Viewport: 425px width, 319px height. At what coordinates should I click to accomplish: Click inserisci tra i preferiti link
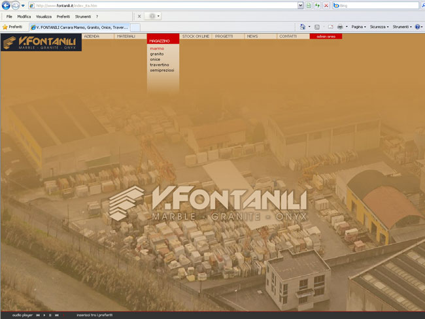pyautogui.click(x=94, y=315)
